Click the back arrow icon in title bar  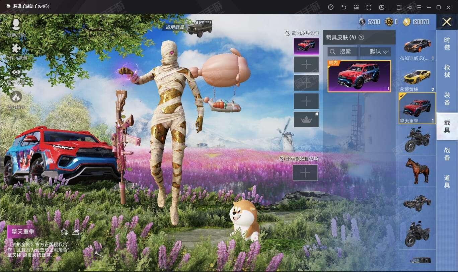coord(343,7)
